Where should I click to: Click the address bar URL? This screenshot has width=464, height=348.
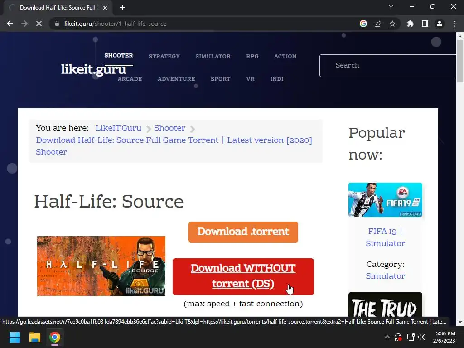click(115, 24)
